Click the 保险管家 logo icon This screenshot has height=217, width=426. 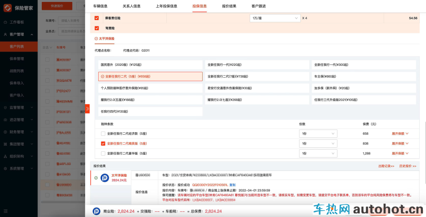(7, 8)
